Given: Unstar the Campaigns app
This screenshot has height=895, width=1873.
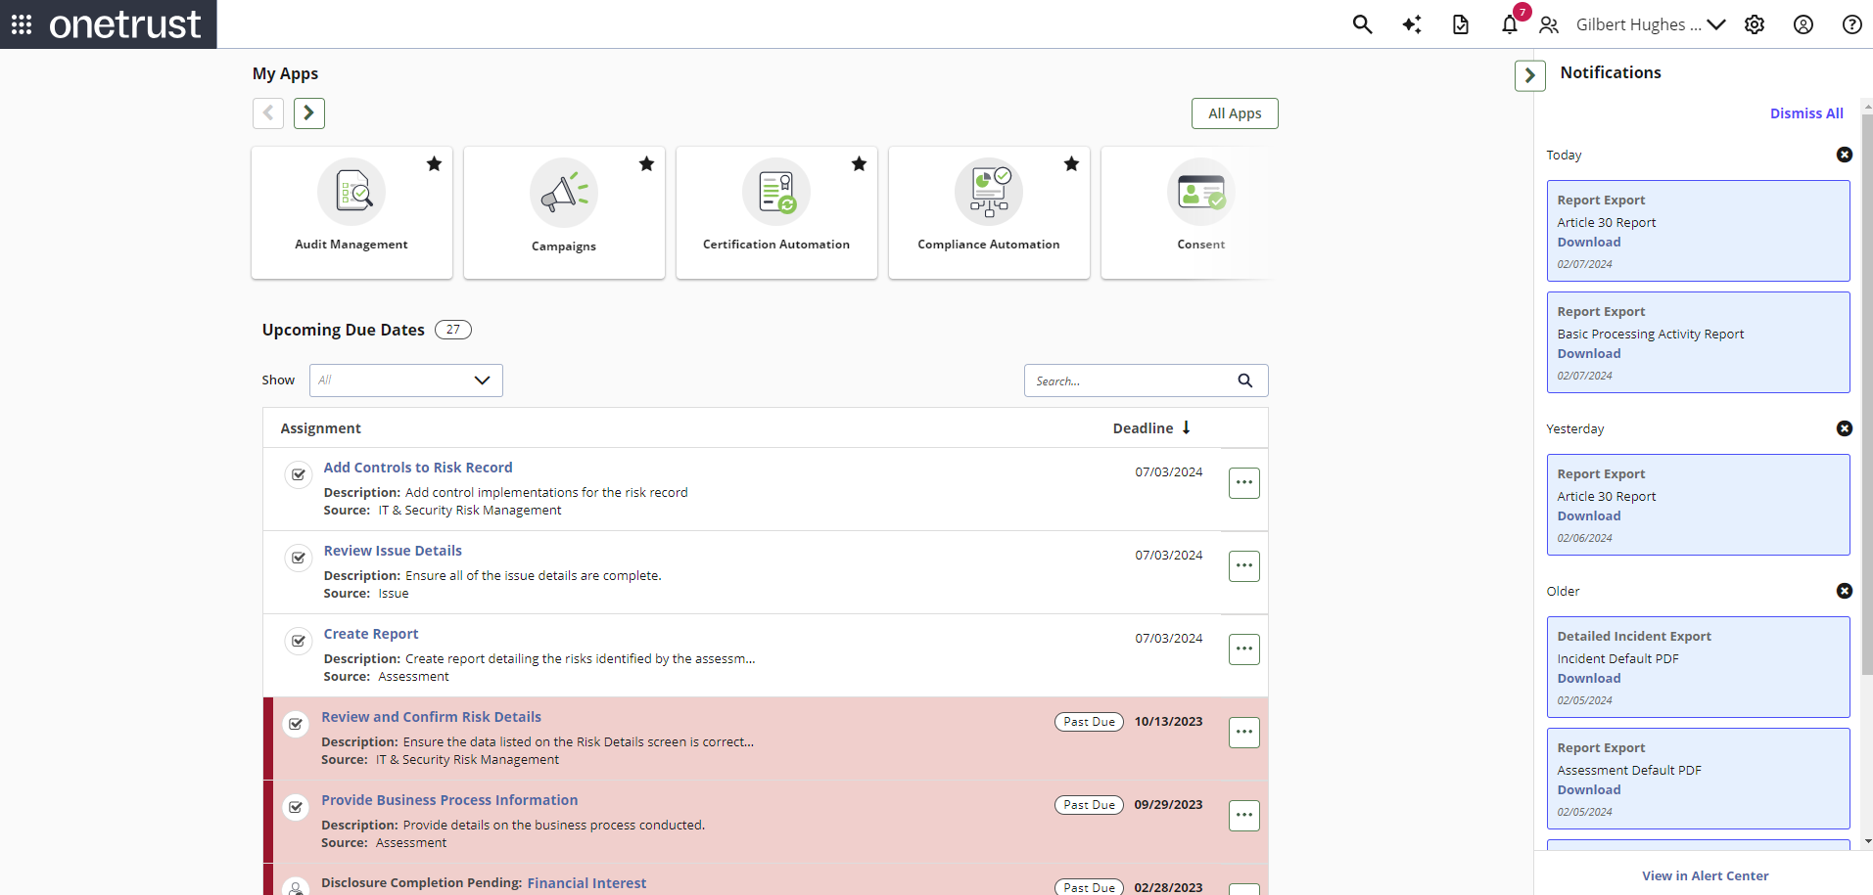Looking at the screenshot, I should (x=646, y=164).
